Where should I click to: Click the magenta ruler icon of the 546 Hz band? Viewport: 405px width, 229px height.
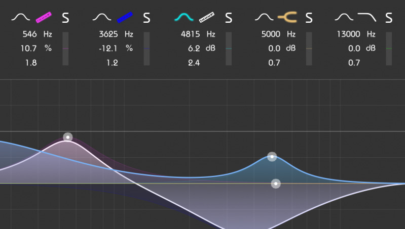44,18
